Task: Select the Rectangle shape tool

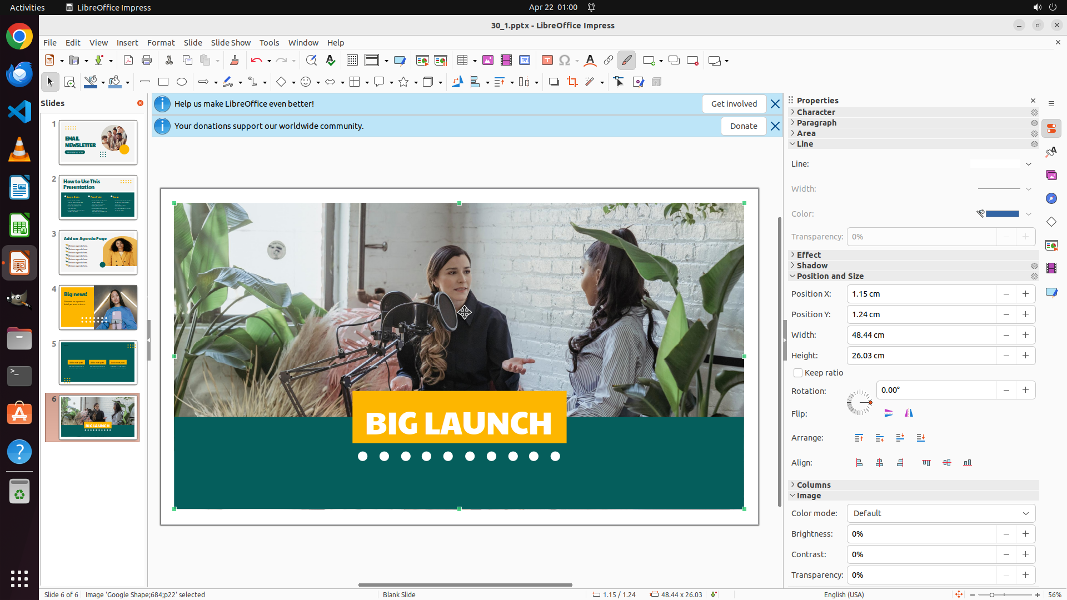Action: [163, 82]
